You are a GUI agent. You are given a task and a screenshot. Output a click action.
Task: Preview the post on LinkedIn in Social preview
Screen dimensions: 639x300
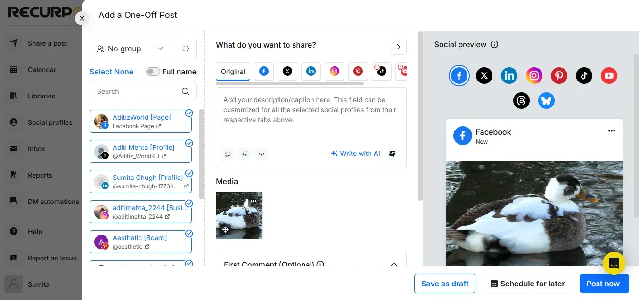point(509,75)
